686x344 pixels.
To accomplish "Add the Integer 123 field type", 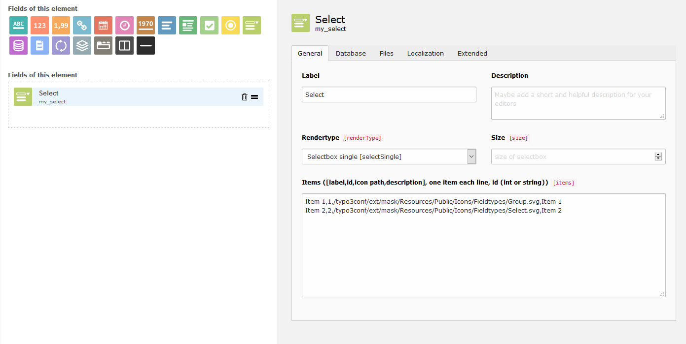I will click(x=39, y=25).
